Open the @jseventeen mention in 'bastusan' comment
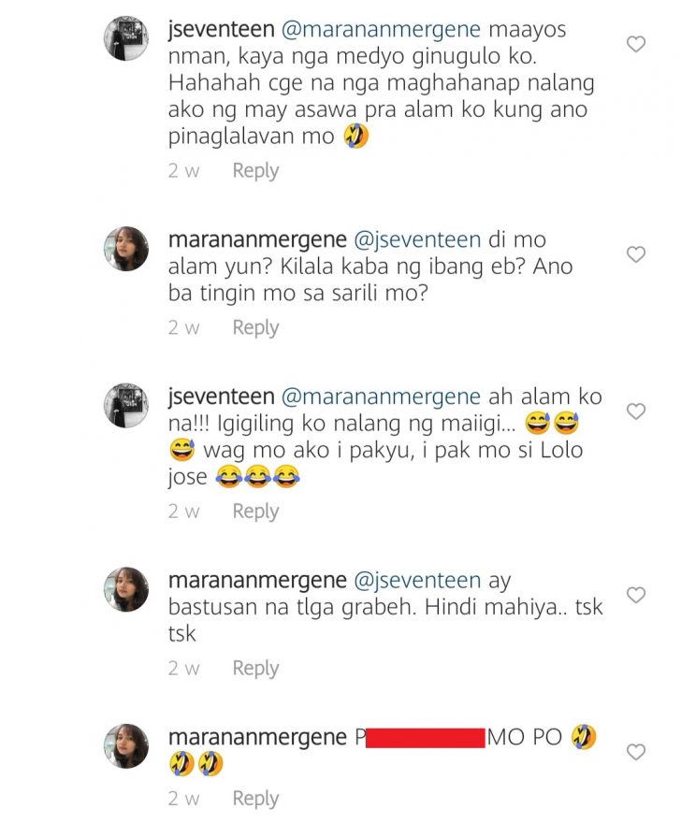 417,581
